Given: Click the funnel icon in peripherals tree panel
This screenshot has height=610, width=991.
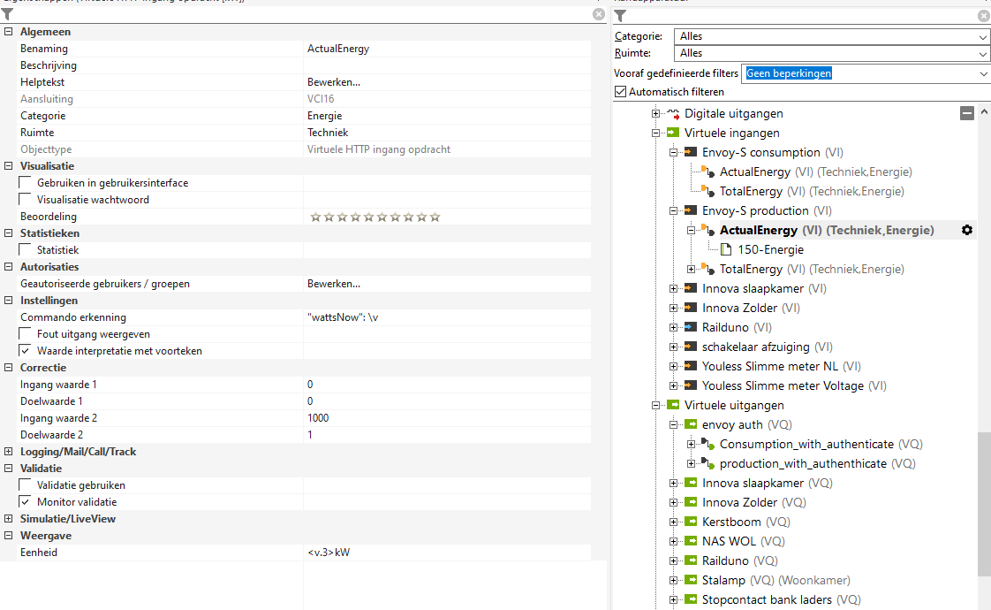Looking at the screenshot, I should tap(620, 16).
